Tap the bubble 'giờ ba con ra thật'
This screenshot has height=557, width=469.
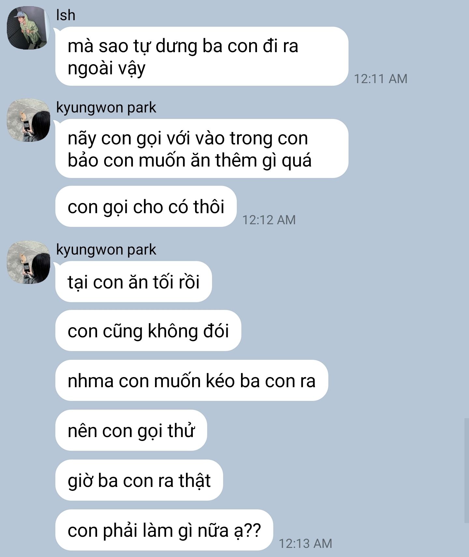point(139,480)
